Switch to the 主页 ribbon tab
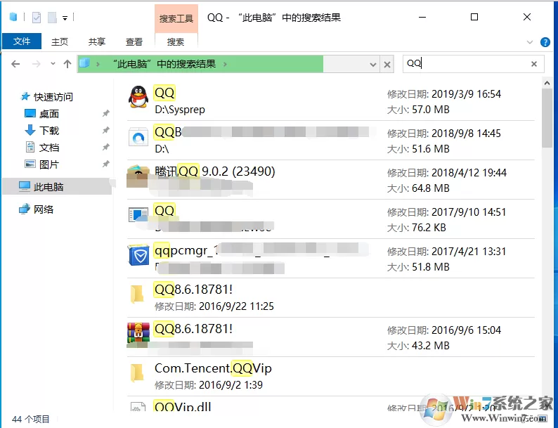The height and width of the screenshot is (428, 558). pos(60,41)
